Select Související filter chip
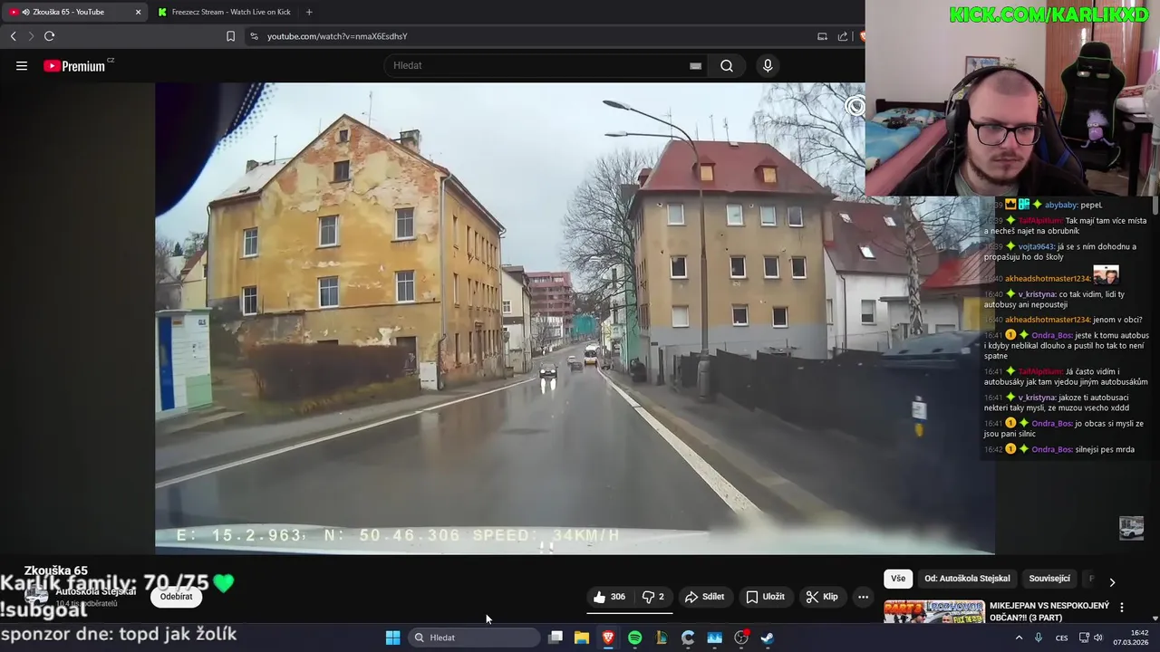 coord(1049,579)
